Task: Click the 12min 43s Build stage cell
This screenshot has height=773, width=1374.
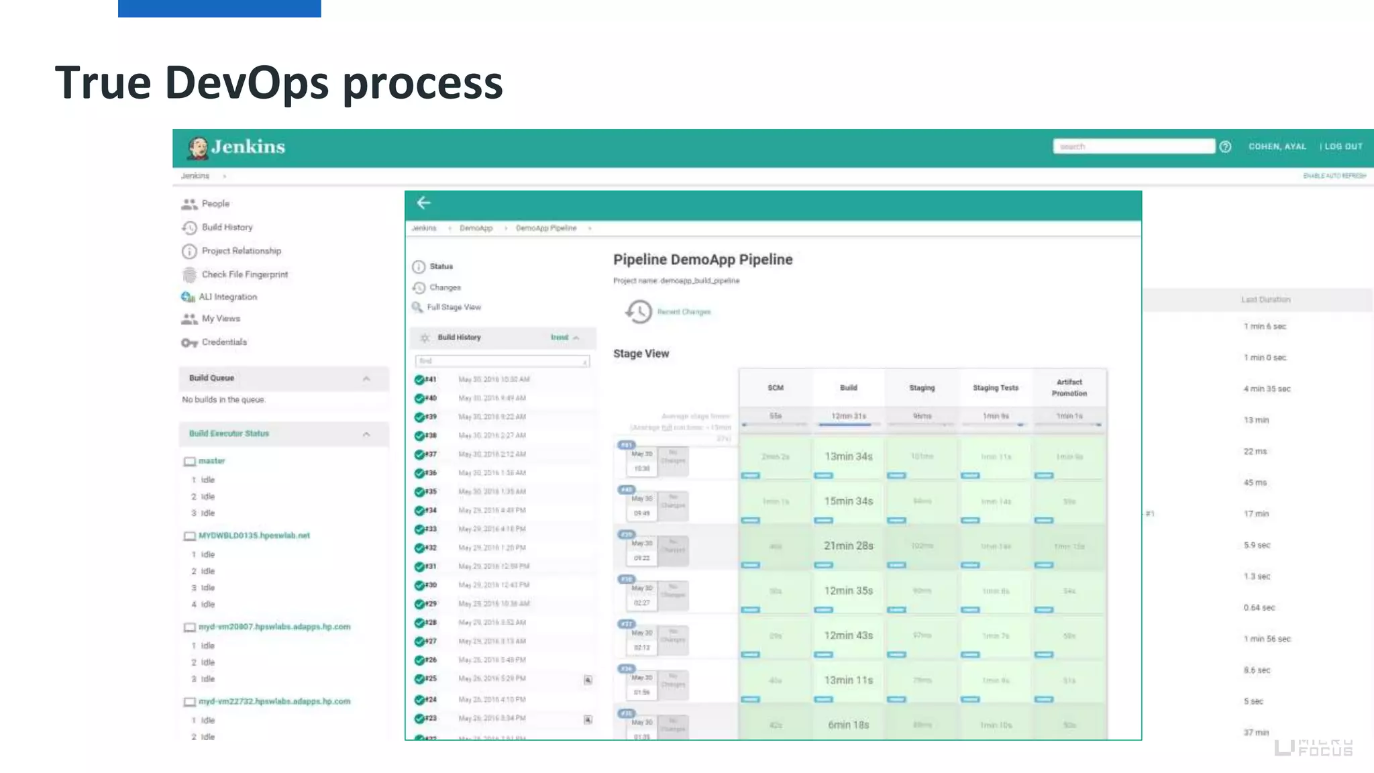Action: pyautogui.click(x=849, y=635)
